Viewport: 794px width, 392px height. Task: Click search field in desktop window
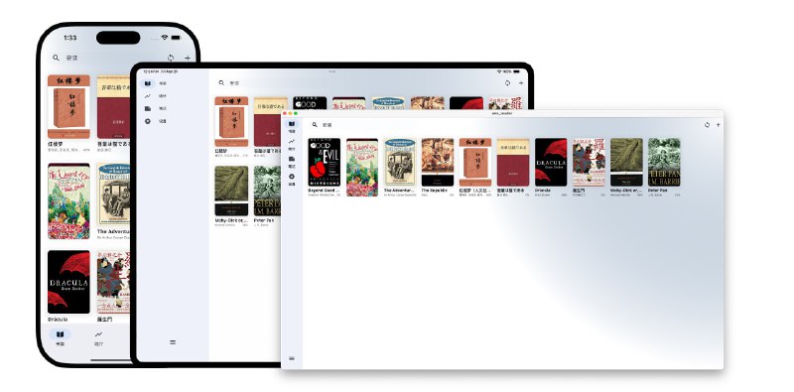[362, 125]
